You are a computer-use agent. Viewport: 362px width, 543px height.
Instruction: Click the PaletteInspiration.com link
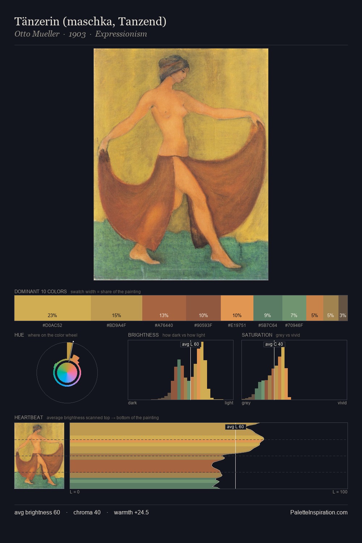pos(319,513)
